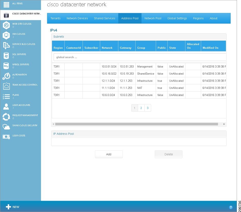Sort by the CustomerId column header
This screenshot has width=241, height=212.
tap(73, 46)
